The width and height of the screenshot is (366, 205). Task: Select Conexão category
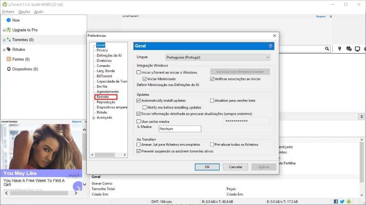coord(103,66)
